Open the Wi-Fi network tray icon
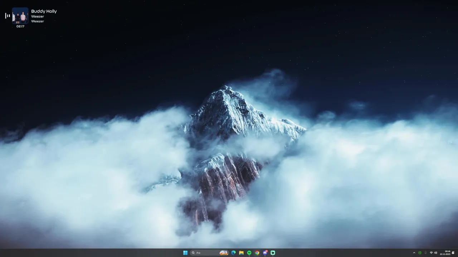The width and height of the screenshot is (458, 257). 431,253
